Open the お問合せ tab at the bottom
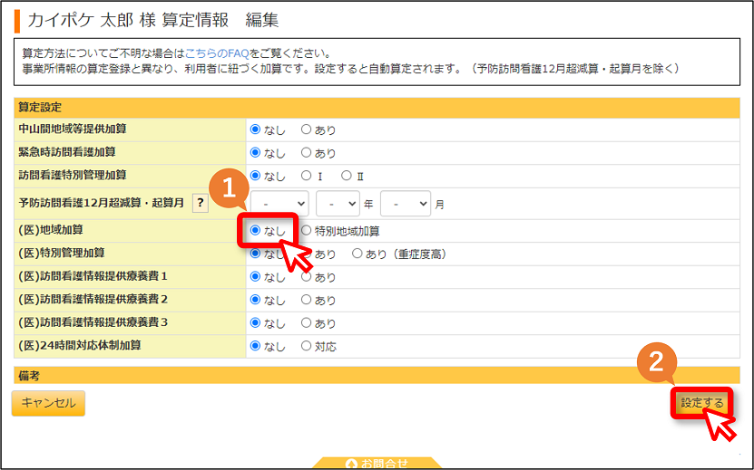The image size is (754, 470). 377,464
